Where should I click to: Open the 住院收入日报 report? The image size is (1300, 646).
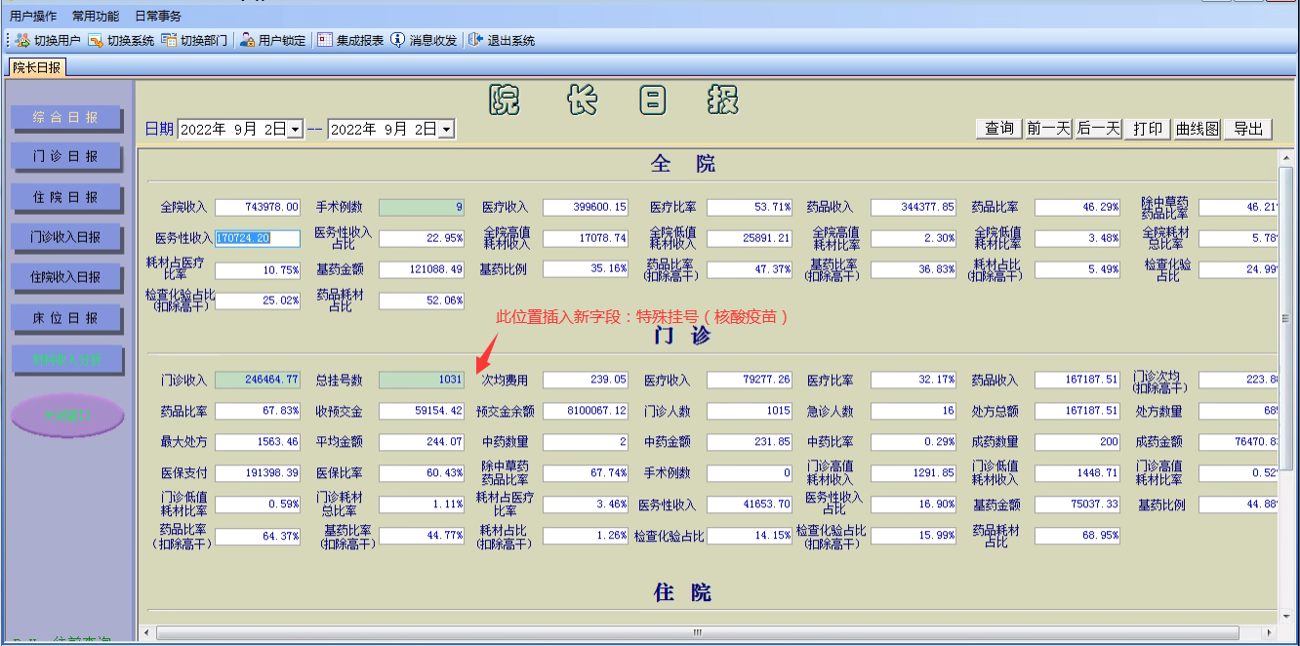pyautogui.click(x=66, y=277)
